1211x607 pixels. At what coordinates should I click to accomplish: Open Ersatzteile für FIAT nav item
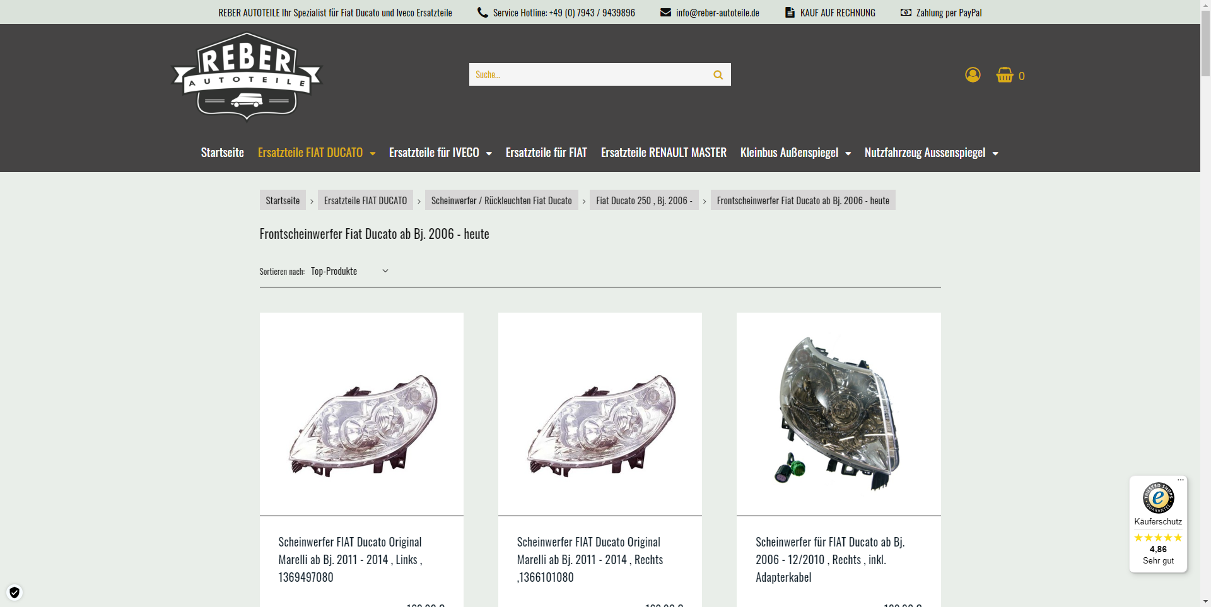point(546,153)
